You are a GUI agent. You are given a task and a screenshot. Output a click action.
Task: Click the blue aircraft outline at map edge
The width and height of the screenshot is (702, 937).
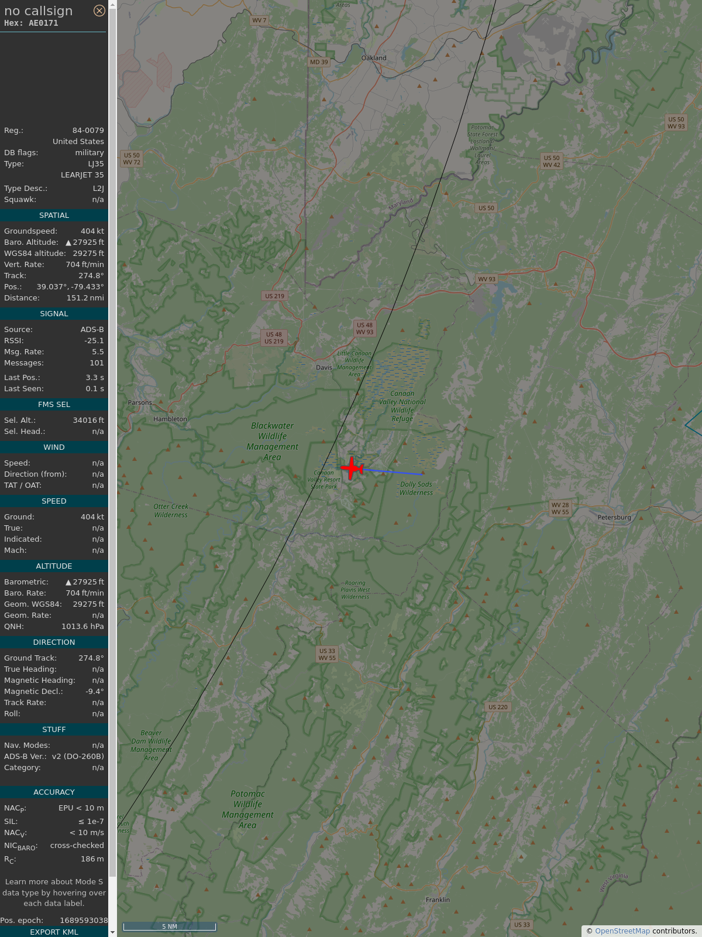[x=694, y=424]
